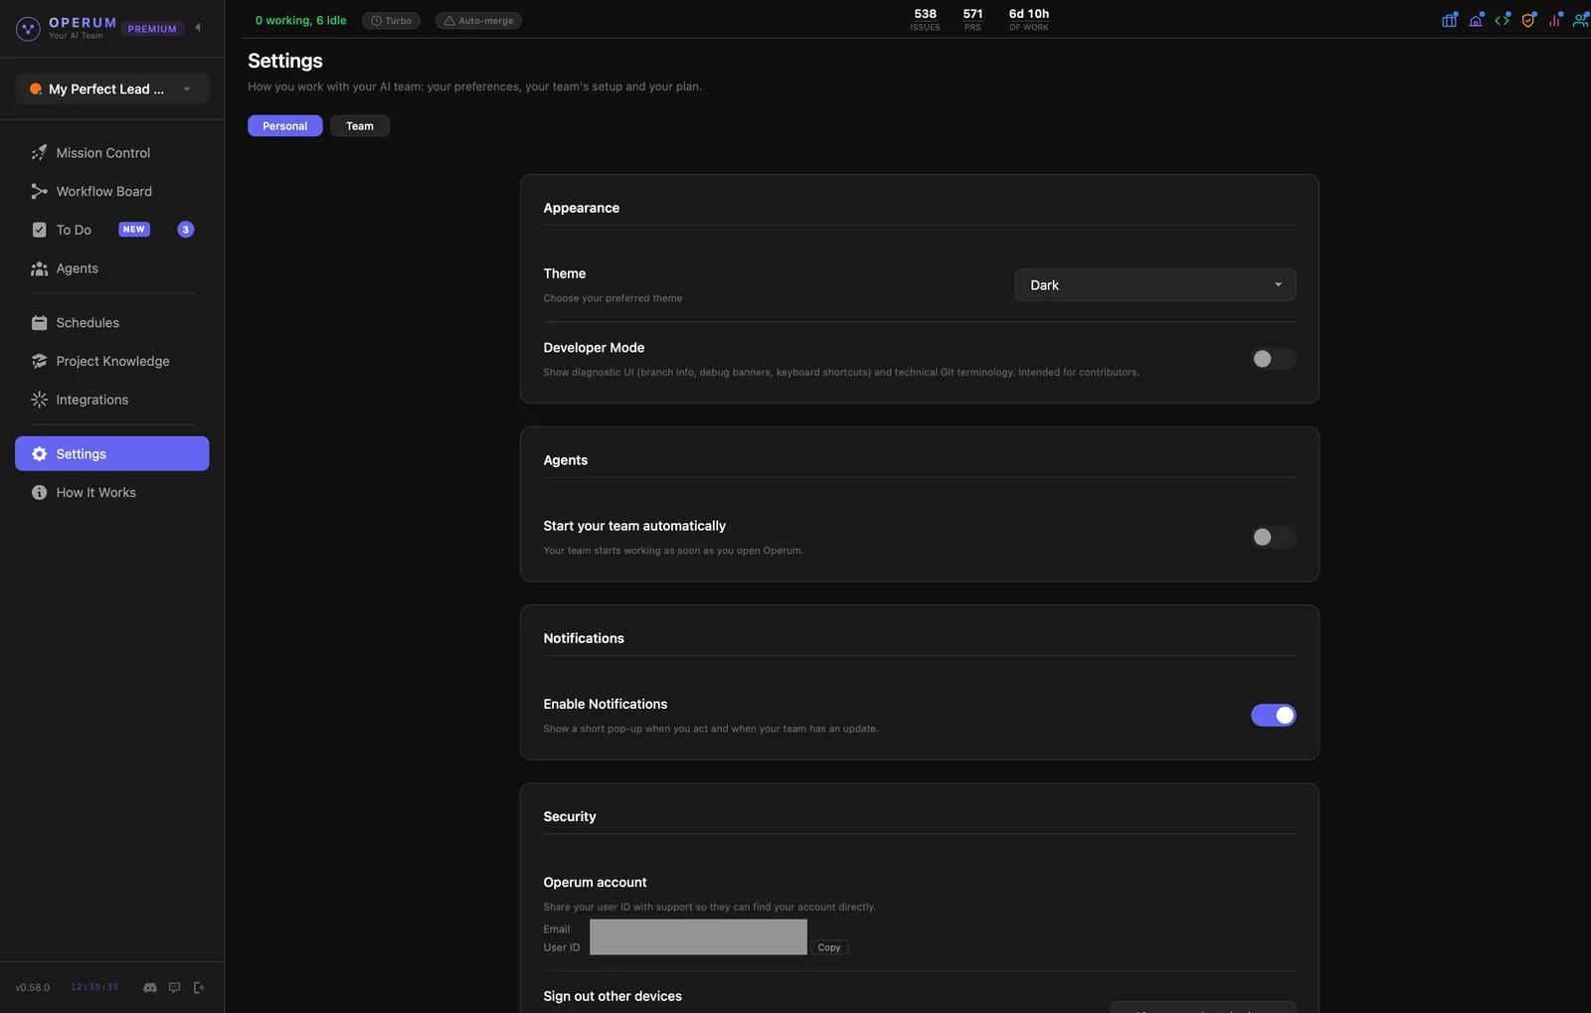Click the 571 PRs counter
The width and height of the screenshot is (1591, 1013).
tap(972, 20)
